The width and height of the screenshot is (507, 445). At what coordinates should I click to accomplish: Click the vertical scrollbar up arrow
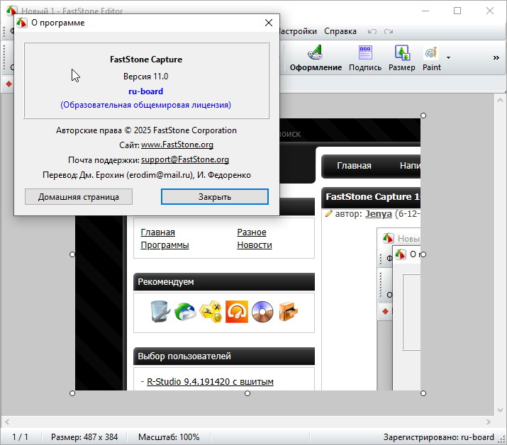pos(500,100)
